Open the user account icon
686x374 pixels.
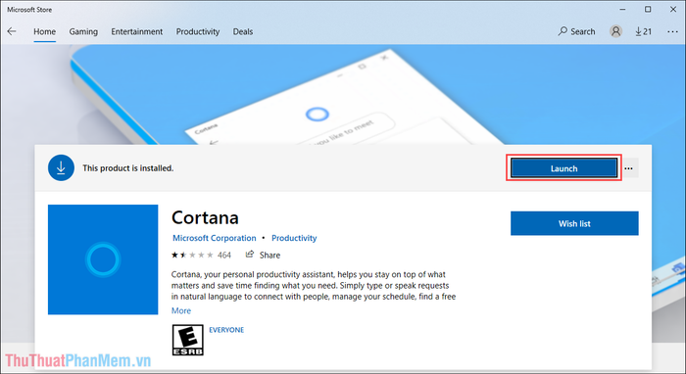(x=616, y=31)
